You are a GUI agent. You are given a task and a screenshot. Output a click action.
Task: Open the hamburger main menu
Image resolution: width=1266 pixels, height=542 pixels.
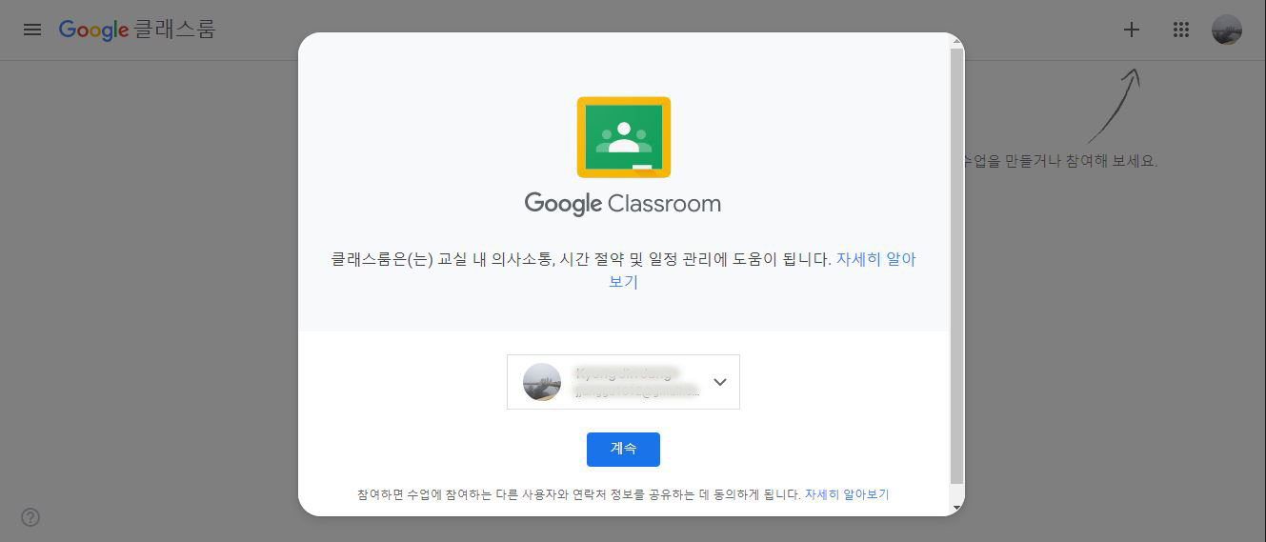tap(32, 30)
